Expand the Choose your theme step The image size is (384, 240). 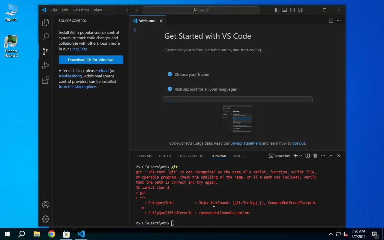click(x=192, y=74)
